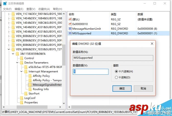The width and height of the screenshot is (172, 116).
Task: Click the MessageNumberLimit DWORD icon
Action: click(x=70, y=29)
